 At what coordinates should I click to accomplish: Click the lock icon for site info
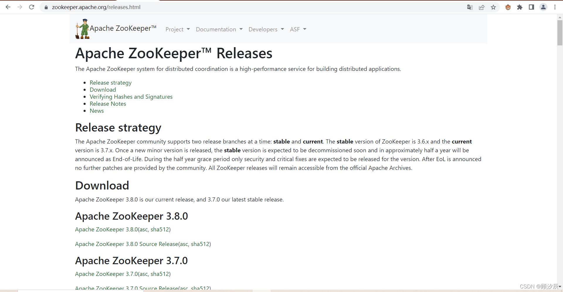pyautogui.click(x=46, y=7)
